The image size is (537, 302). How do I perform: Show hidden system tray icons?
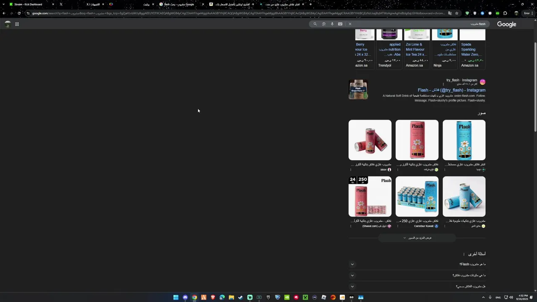coord(483,297)
